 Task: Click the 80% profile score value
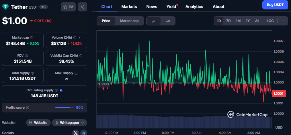80,108
